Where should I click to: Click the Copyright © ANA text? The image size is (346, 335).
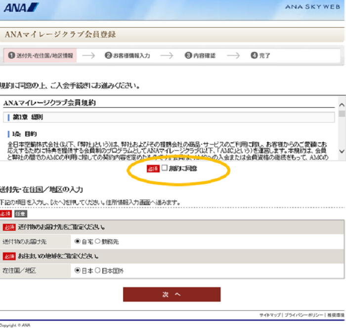(x=15, y=325)
